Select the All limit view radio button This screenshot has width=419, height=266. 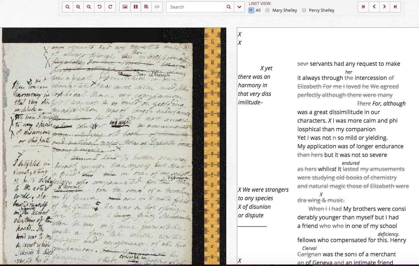pos(251,10)
